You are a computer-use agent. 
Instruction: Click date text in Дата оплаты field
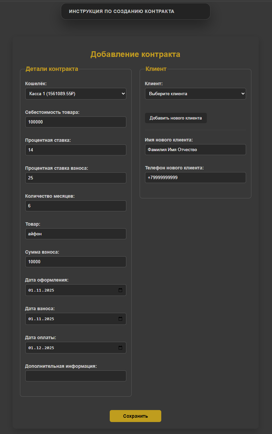[x=41, y=348]
